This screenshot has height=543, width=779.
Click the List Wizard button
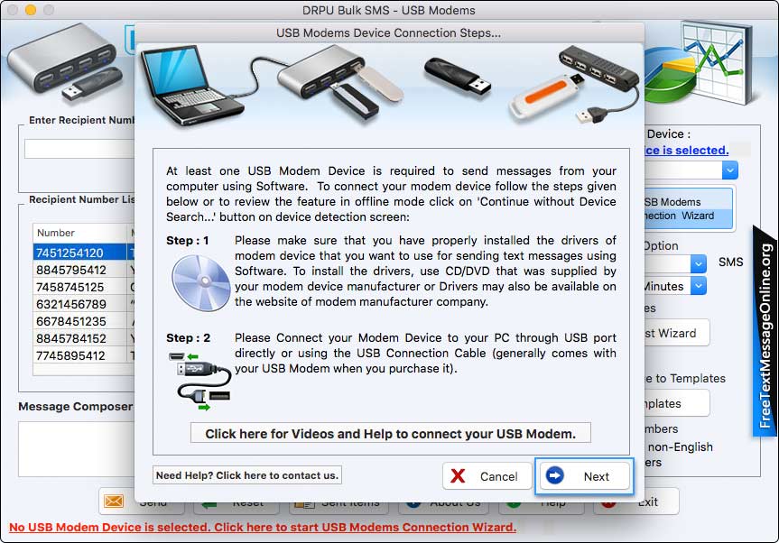tap(677, 333)
